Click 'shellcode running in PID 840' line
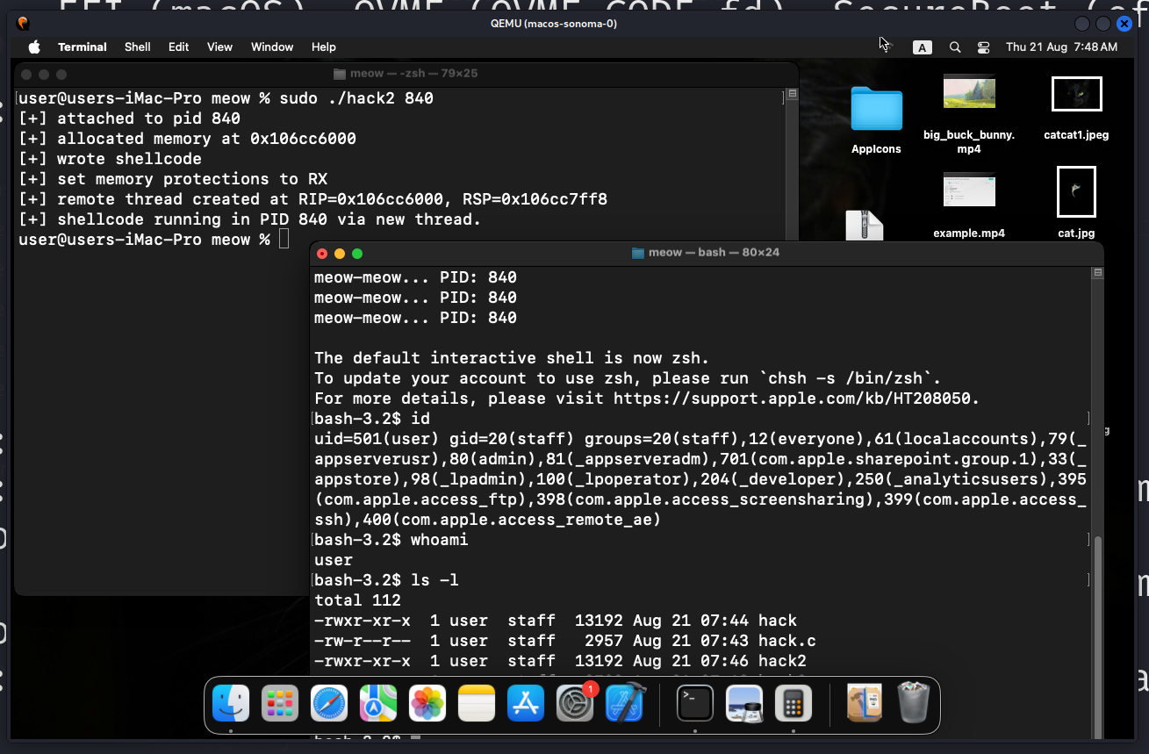The width and height of the screenshot is (1149, 754). pos(249,219)
